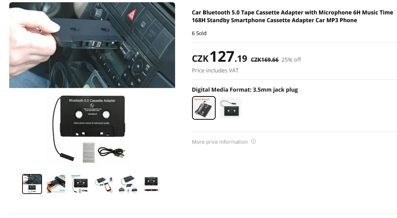Image resolution: width=397 pixels, height=218 pixels.
Task: View the Package Included thumbnail image
Action: [x=80, y=184]
